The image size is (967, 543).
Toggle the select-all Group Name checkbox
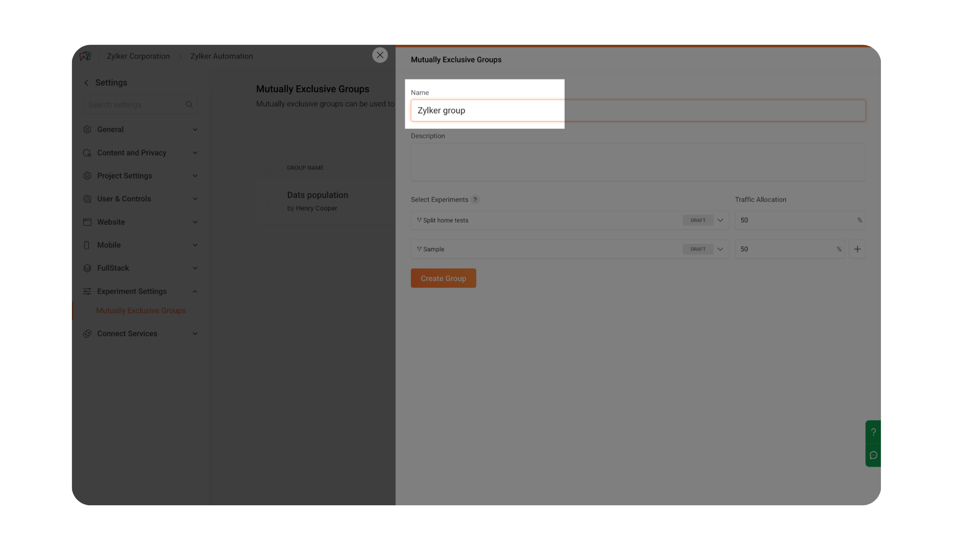coord(271,168)
